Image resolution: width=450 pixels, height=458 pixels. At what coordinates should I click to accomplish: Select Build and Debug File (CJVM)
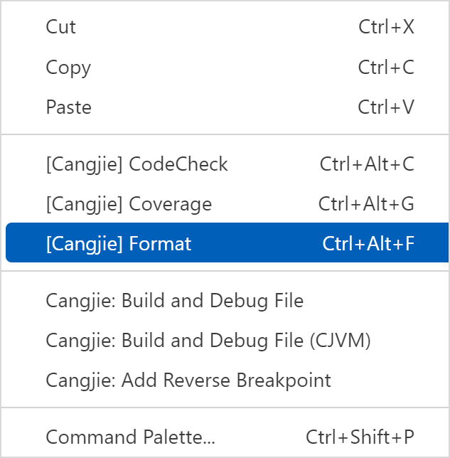(x=208, y=341)
